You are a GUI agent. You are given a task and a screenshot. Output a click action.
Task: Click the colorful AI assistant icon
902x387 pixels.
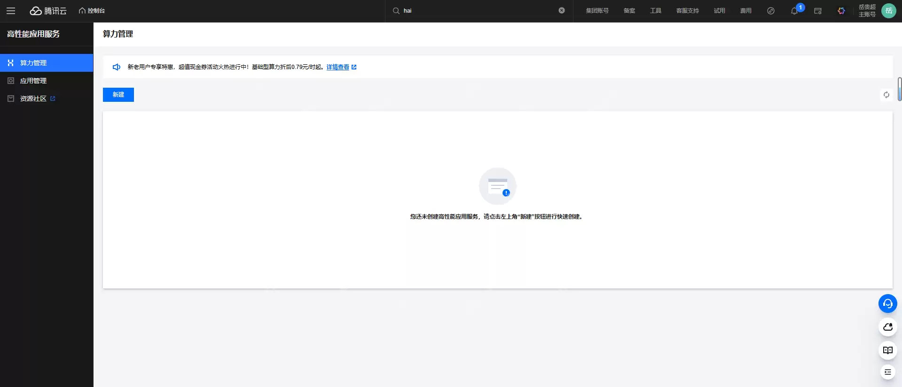841,11
